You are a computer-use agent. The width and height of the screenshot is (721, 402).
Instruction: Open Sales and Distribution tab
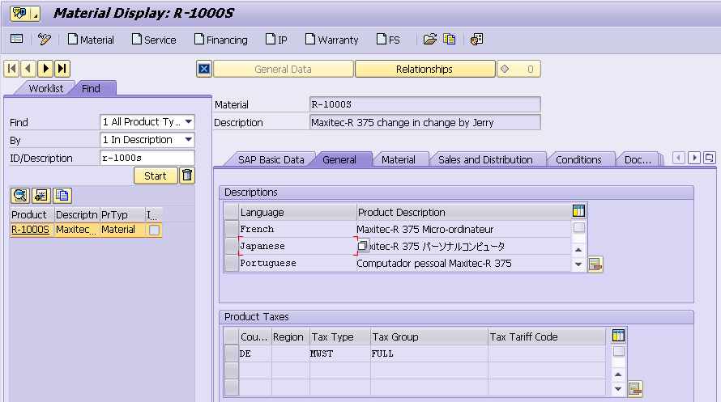tap(485, 159)
